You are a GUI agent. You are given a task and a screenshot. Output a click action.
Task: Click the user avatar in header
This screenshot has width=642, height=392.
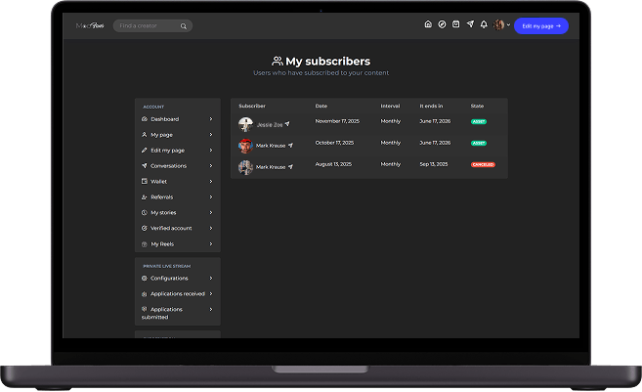(x=498, y=24)
